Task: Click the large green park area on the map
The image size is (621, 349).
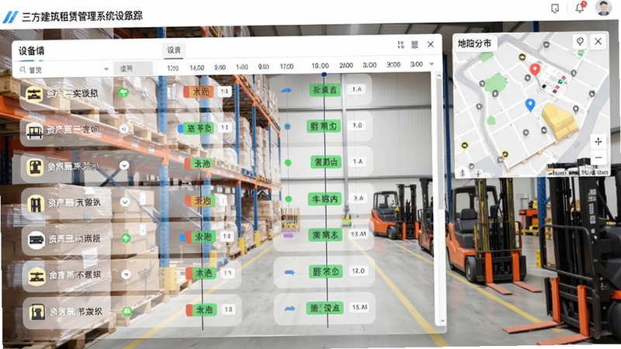Action: [x=494, y=84]
